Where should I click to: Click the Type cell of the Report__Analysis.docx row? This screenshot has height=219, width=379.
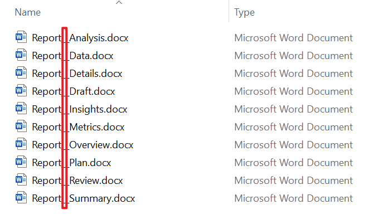point(294,38)
